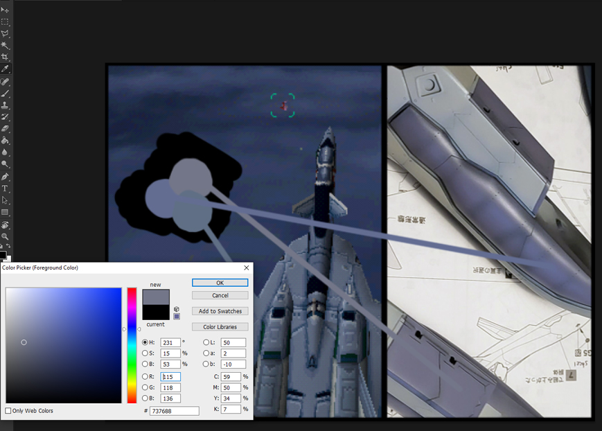This screenshot has width=602, height=431.
Task: Click the web-safe color cube warning icon
Action: click(x=177, y=309)
